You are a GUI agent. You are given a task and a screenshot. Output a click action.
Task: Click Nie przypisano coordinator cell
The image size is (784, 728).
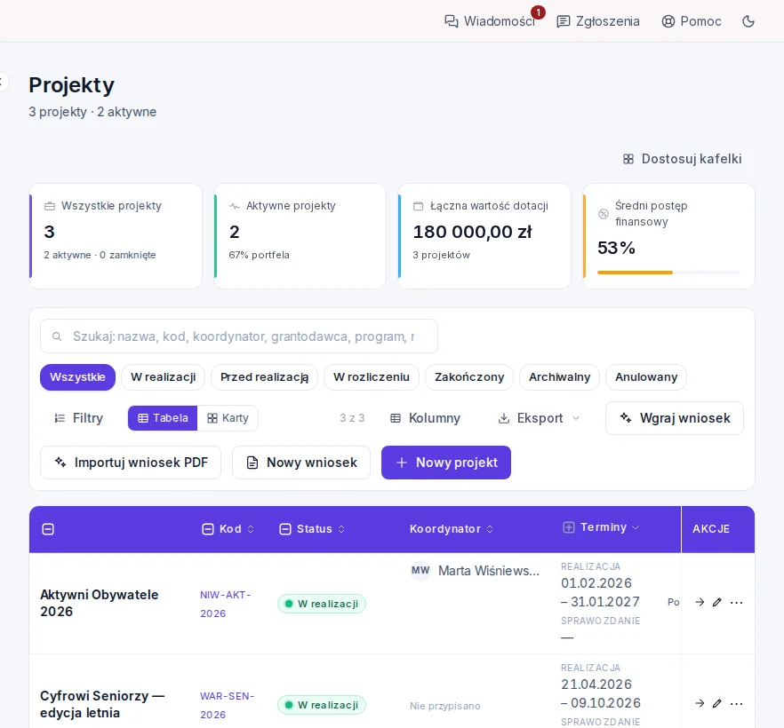point(445,706)
